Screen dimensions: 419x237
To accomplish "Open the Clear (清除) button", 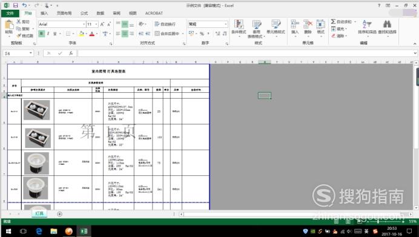I will (x=339, y=36).
